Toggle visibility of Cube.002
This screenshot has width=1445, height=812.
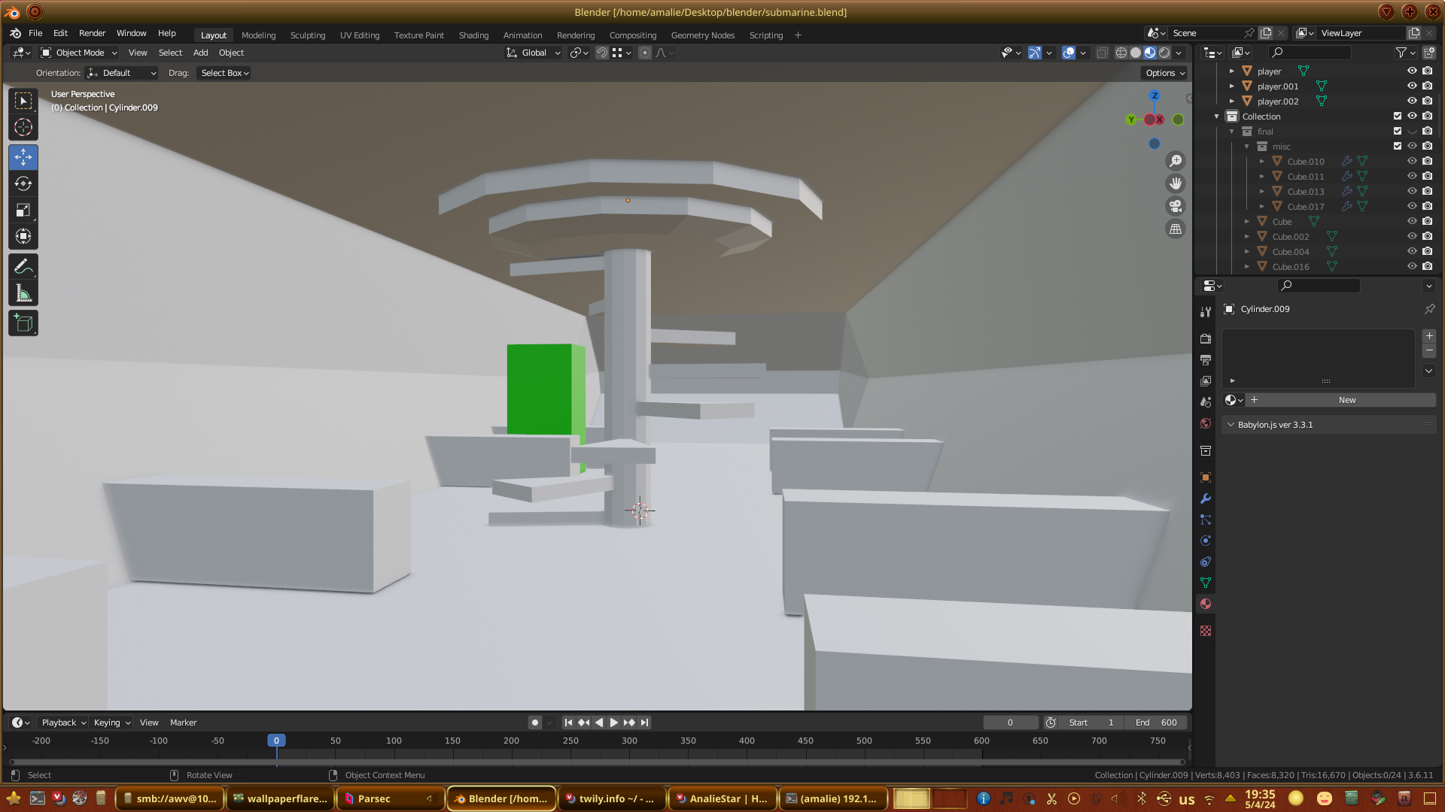point(1412,236)
